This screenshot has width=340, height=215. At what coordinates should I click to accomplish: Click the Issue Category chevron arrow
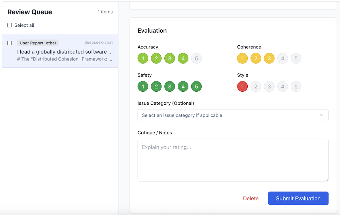[x=321, y=115]
